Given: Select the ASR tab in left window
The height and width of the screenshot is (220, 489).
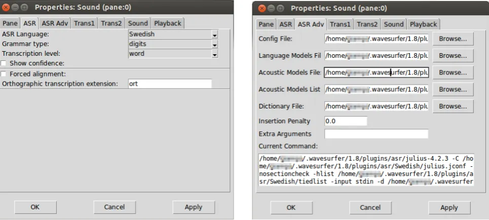Looking at the screenshot, I should pyautogui.click(x=29, y=23).
